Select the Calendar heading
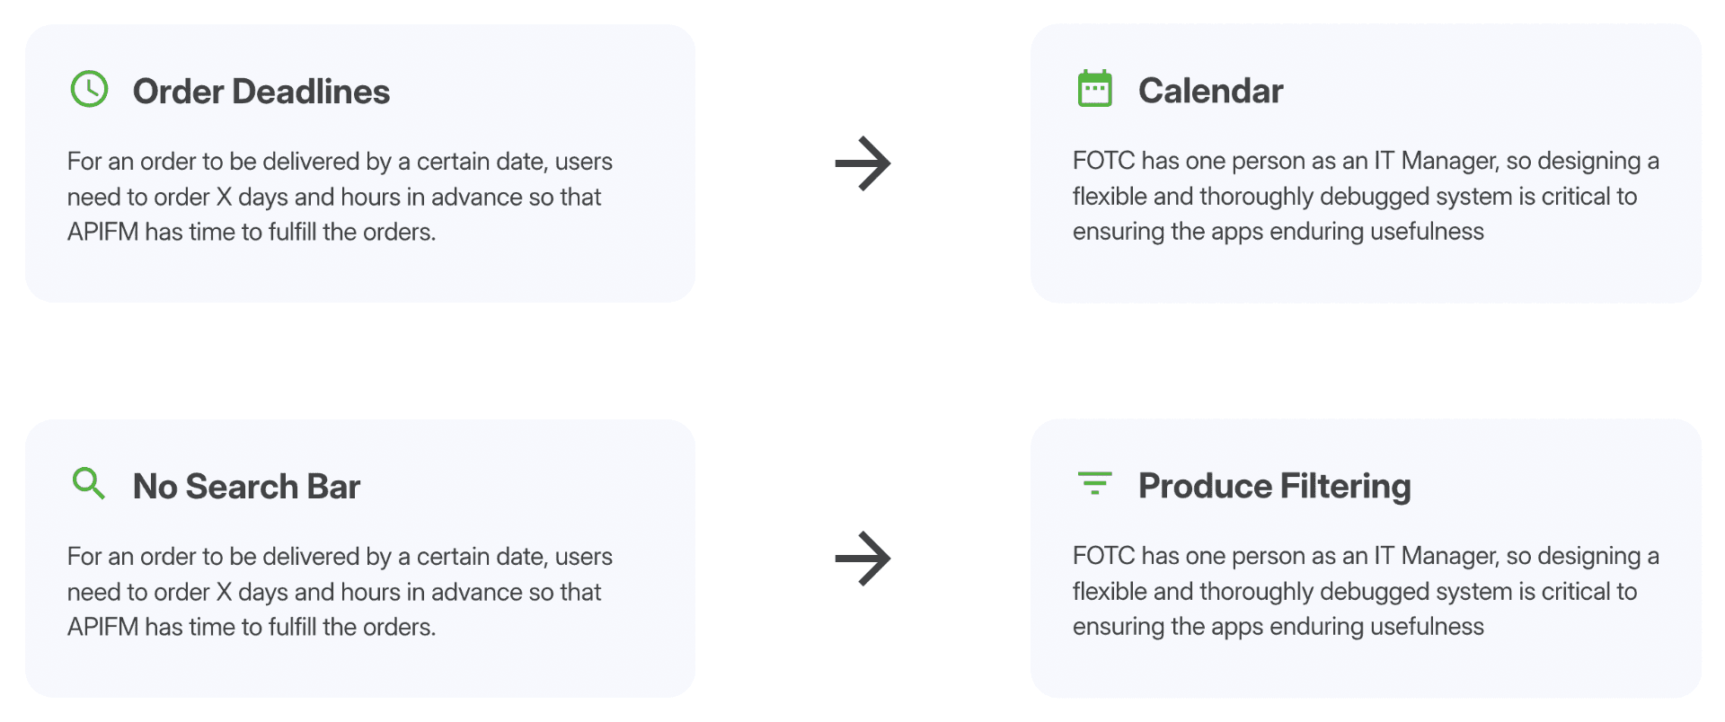The height and width of the screenshot is (722, 1725). tap(1210, 91)
